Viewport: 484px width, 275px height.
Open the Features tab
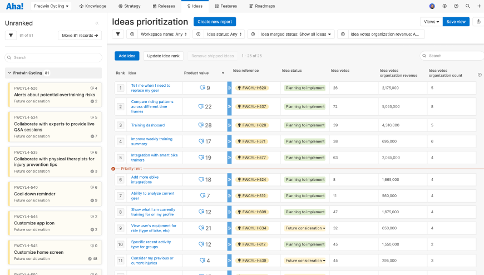(x=226, y=6)
